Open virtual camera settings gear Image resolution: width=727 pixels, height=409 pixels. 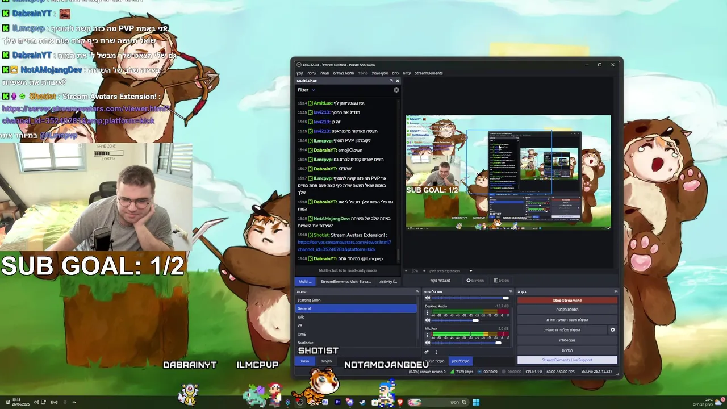[612, 330]
